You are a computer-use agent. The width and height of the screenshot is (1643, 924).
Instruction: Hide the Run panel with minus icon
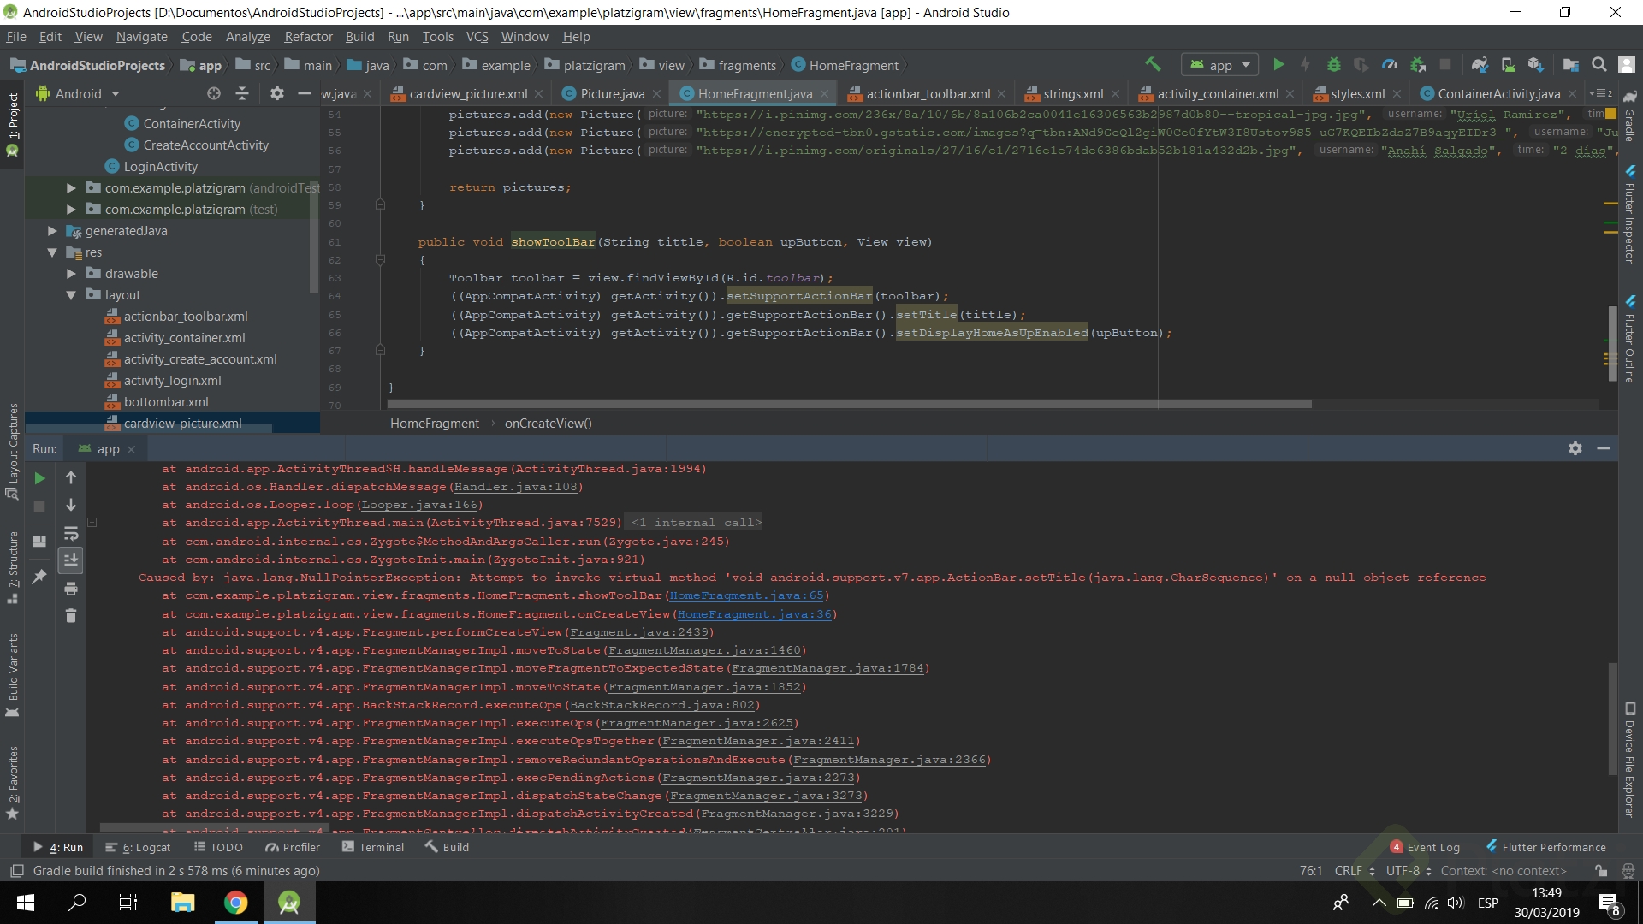(x=1604, y=448)
